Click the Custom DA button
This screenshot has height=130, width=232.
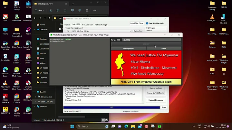(x=138, y=31)
